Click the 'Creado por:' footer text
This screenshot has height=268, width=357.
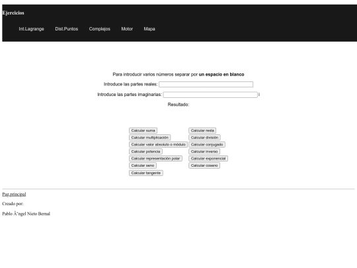13,204
